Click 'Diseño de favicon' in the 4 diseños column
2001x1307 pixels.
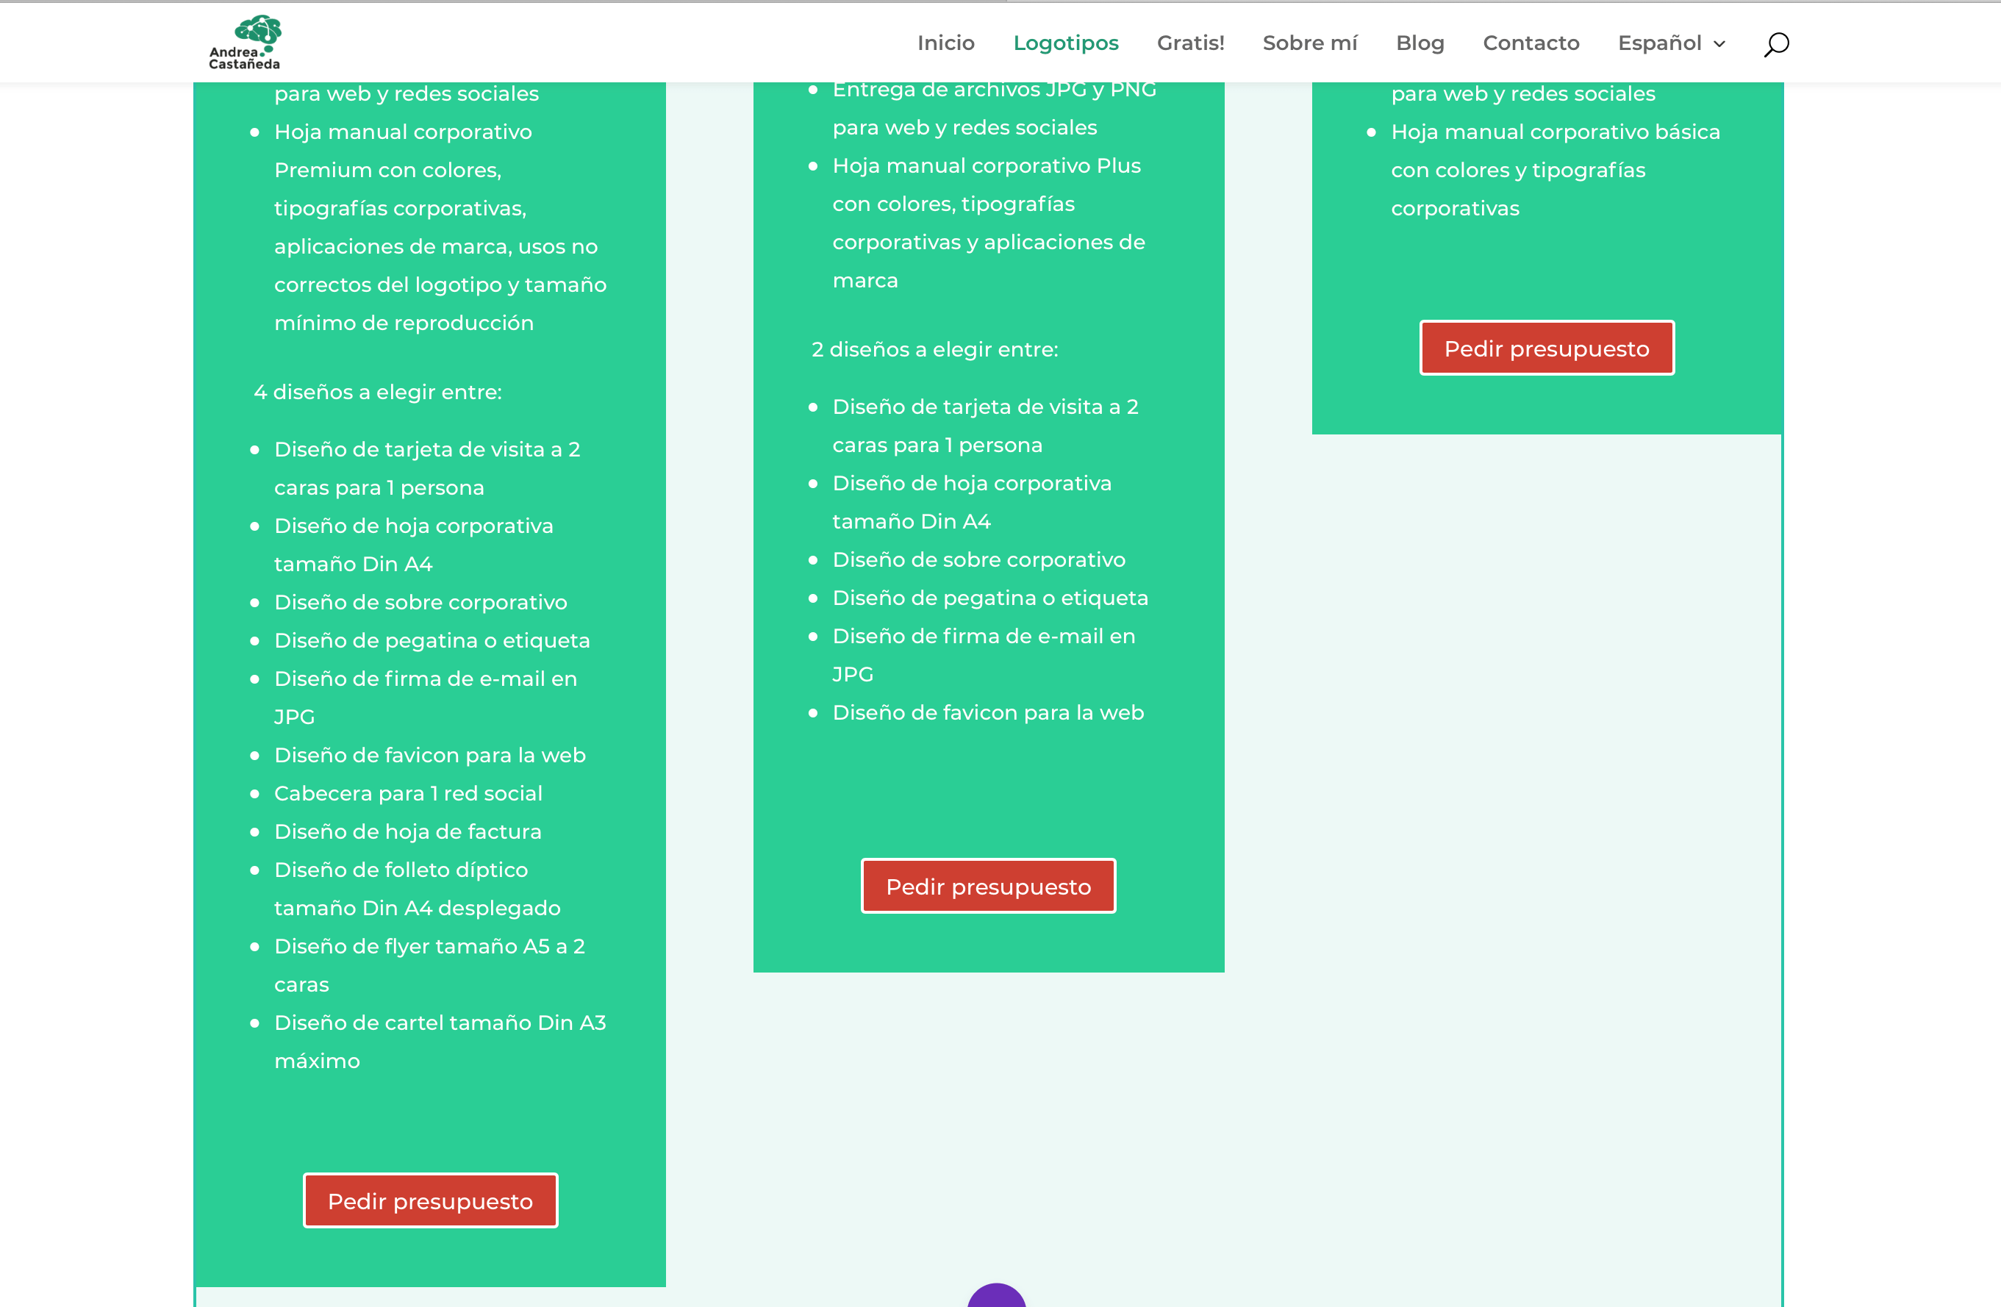click(429, 755)
